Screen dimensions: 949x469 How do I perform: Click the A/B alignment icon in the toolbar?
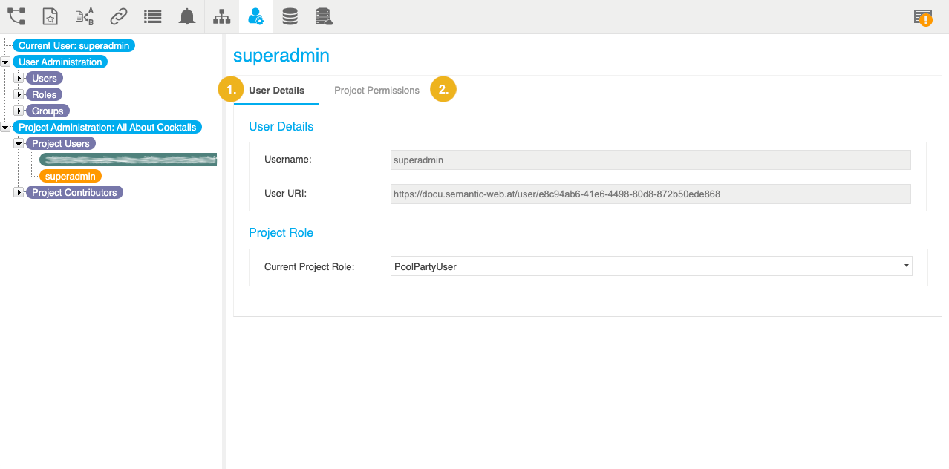tap(84, 16)
